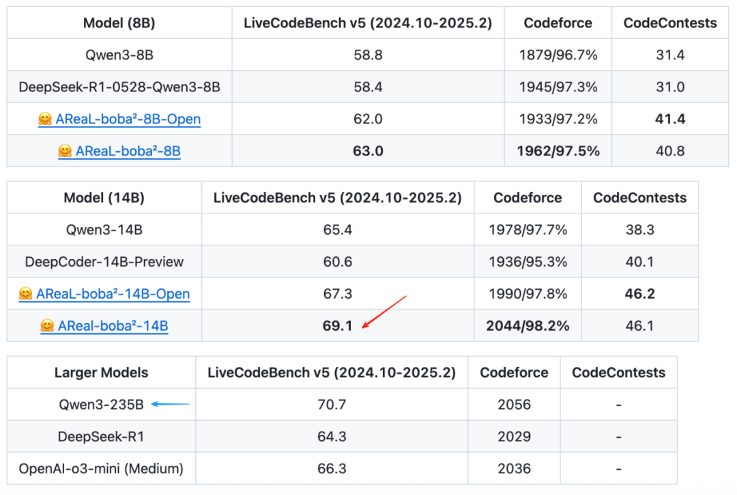Viewport: 737px width, 495px height.
Task: Click the blue arrow next to Qwen3-235B
Action: click(x=170, y=404)
